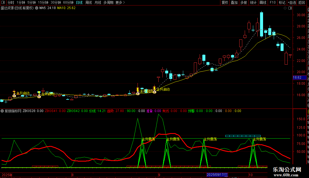Click the month 8 marker on time axis
The width and height of the screenshot is (309, 178).
[x=72, y=175]
